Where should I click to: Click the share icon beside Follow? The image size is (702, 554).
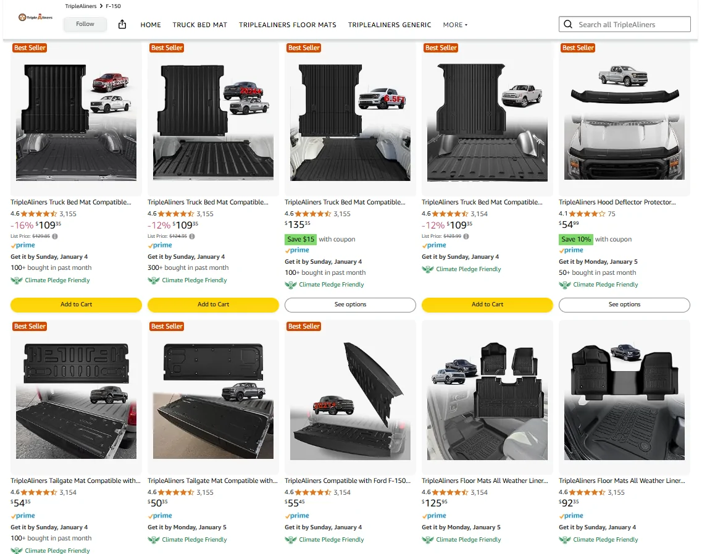point(122,24)
